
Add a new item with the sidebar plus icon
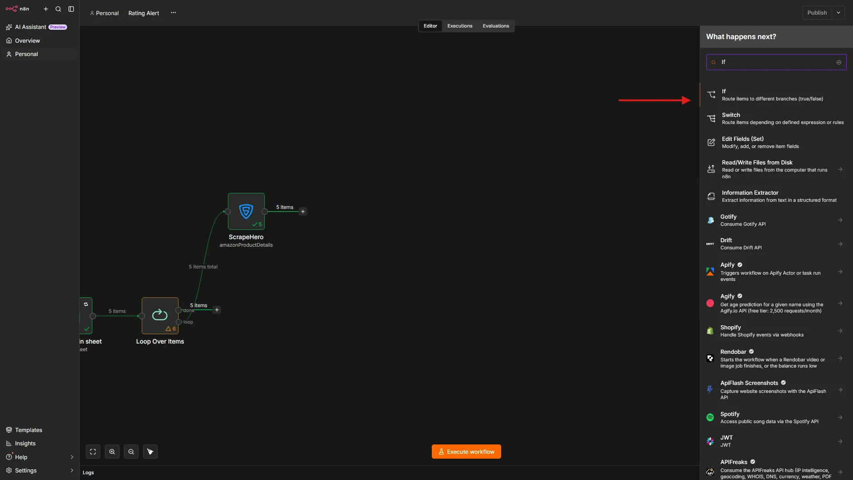pos(46,9)
